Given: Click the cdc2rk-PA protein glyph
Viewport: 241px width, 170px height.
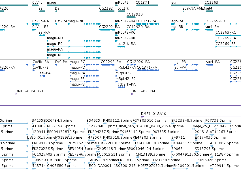Looking at the screenshot, I should click(121, 87).
